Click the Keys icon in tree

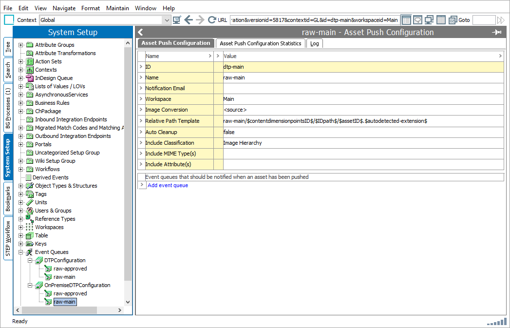[x=30, y=244]
